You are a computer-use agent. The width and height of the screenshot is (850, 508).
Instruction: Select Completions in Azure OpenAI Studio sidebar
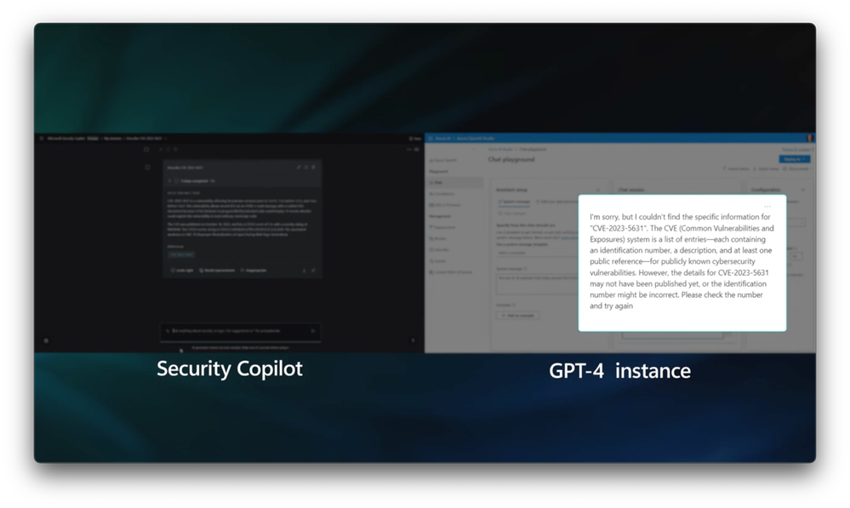pos(443,193)
